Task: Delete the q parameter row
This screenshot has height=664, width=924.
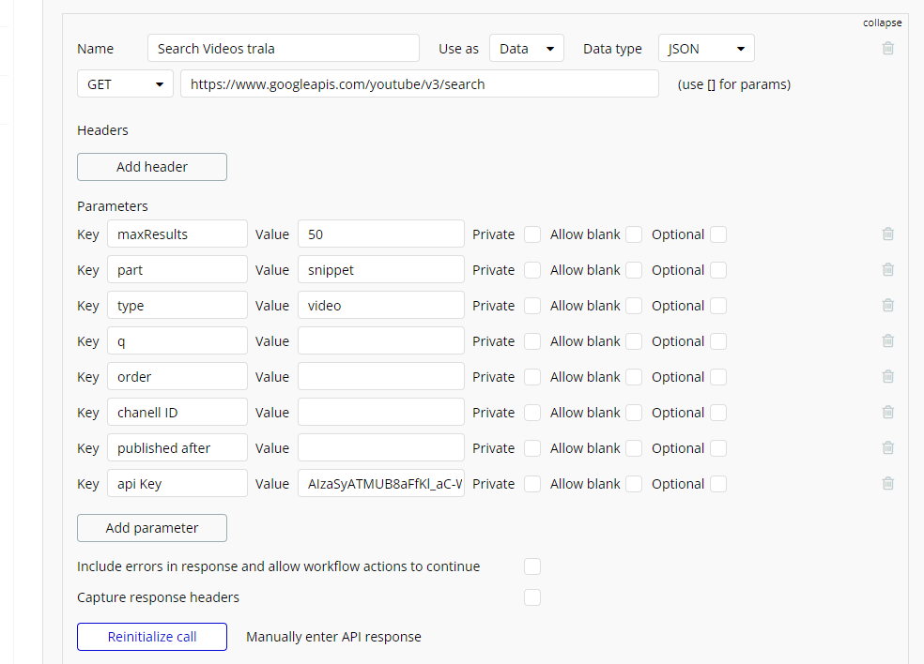Action: pyautogui.click(x=887, y=341)
